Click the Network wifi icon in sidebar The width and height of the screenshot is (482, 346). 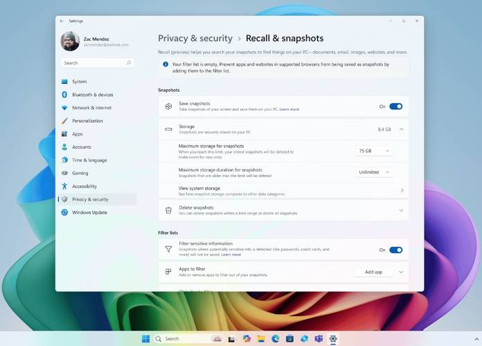click(64, 108)
